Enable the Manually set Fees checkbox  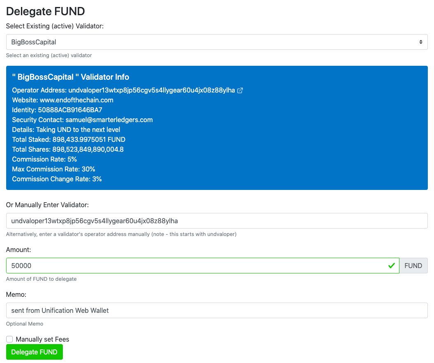point(9,339)
